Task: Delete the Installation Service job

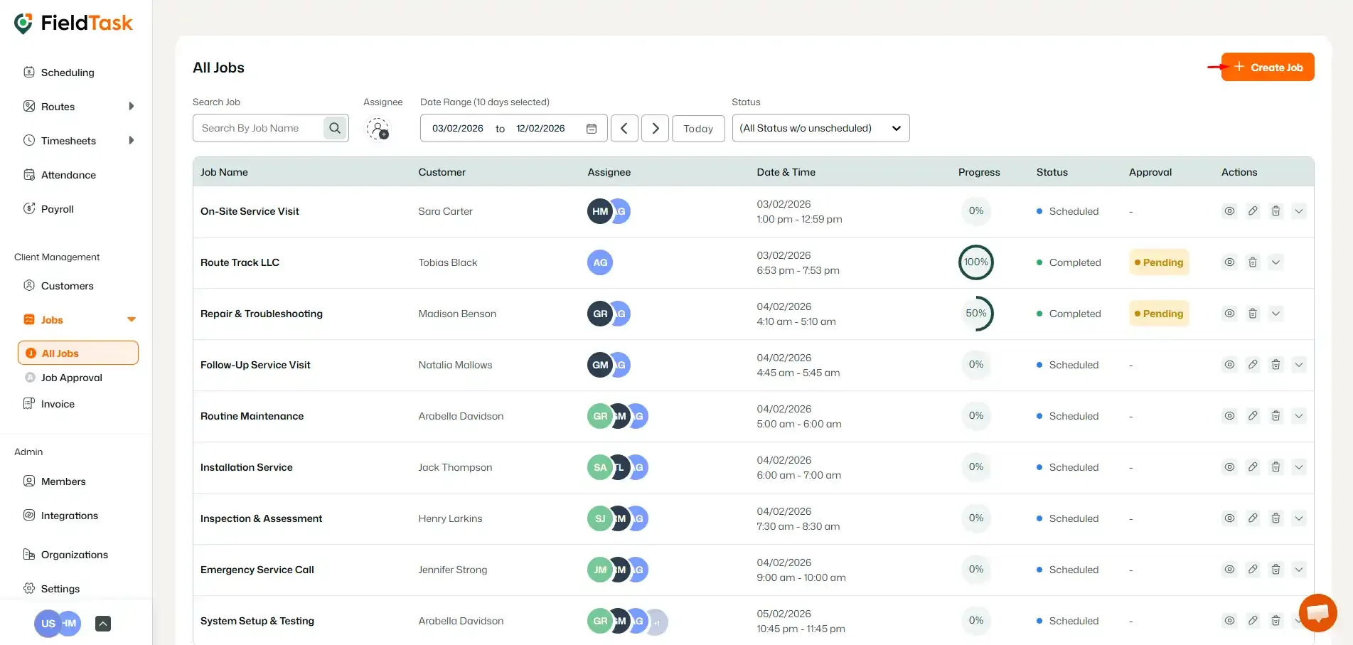Action: coord(1276,467)
